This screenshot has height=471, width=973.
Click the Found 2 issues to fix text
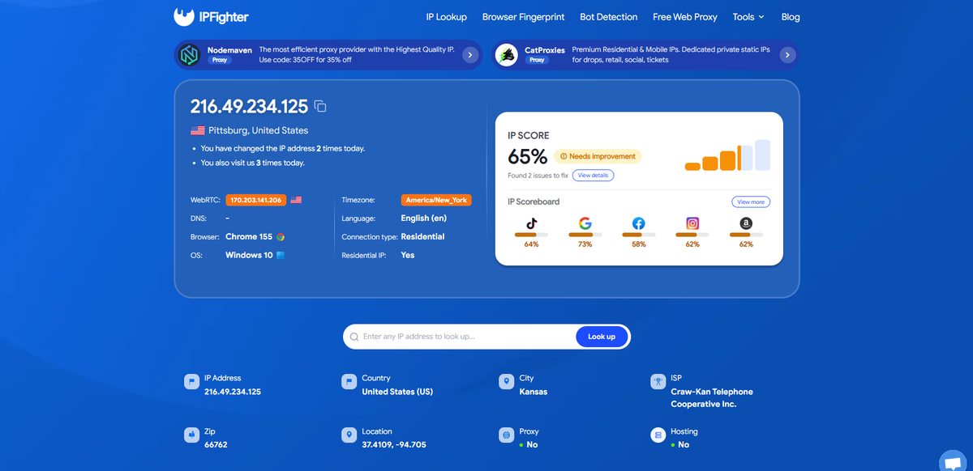(538, 176)
